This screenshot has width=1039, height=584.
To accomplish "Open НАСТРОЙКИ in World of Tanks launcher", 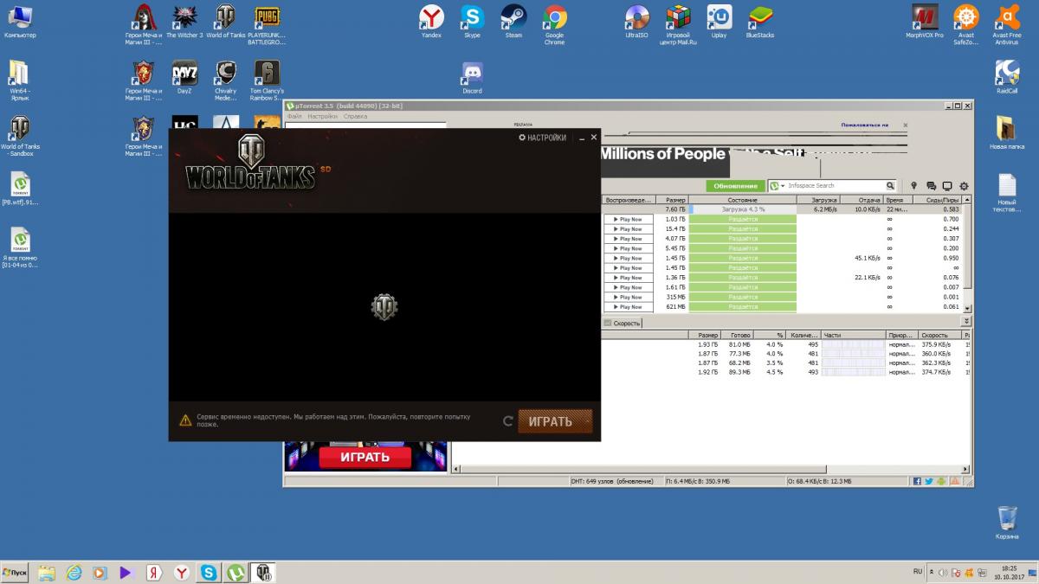I will pyautogui.click(x=542, y=138).
